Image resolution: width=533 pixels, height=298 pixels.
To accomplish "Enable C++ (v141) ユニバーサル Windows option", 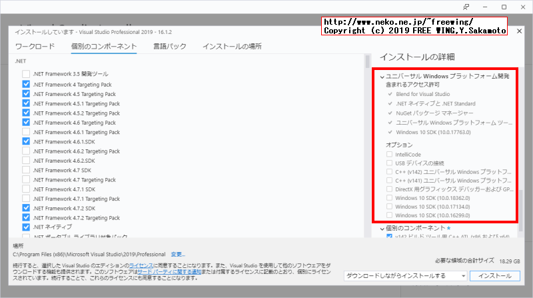I will [389, 180].
